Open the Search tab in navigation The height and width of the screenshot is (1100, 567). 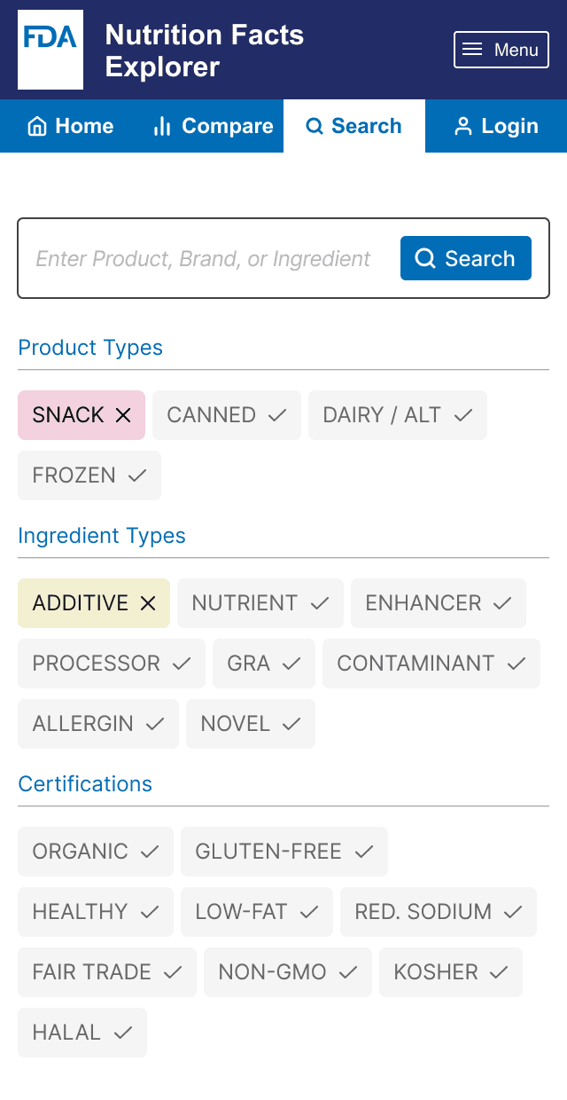click(353, 126)
